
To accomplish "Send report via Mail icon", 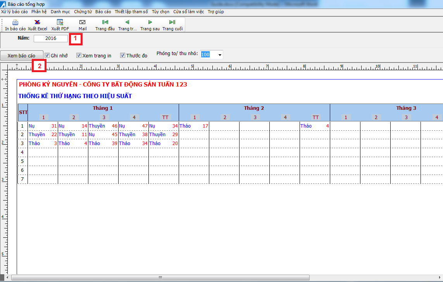I will pyautogui.click(x=82, y=22).
